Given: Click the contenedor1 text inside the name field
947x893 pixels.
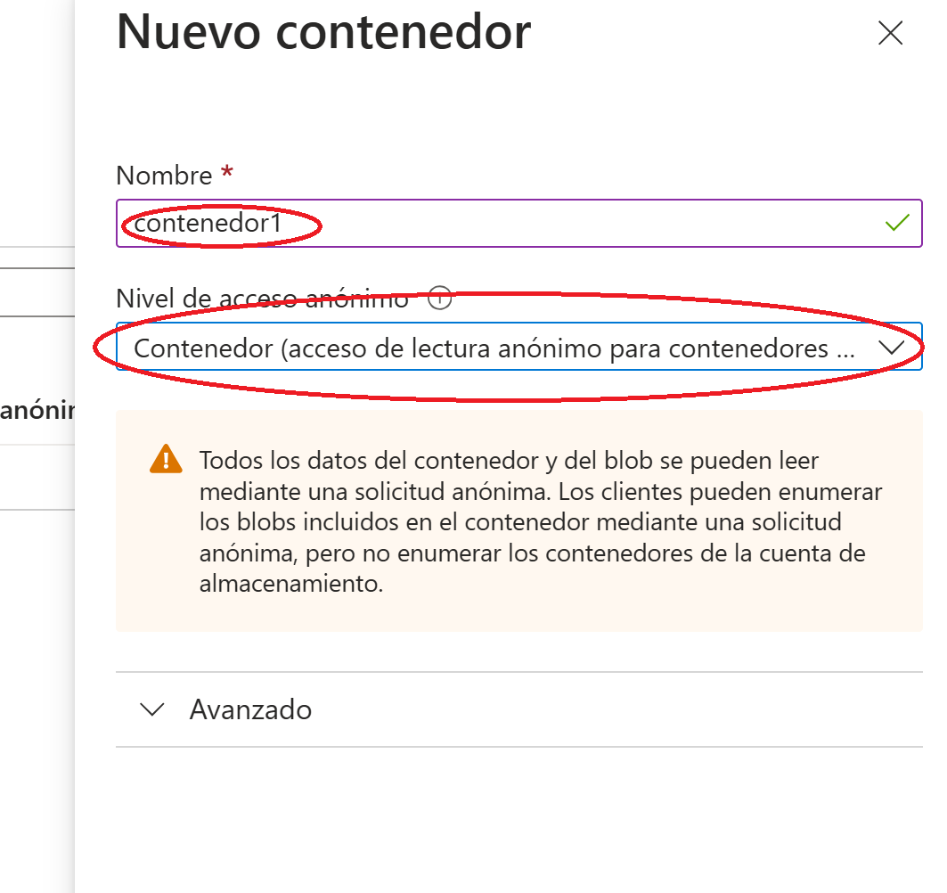Looking at the screenshot, I should pos(208,224).
